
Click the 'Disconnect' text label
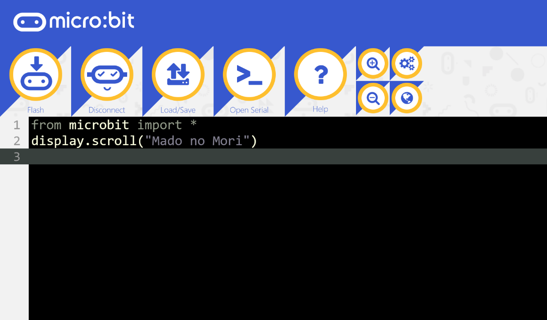coord(107,110)
